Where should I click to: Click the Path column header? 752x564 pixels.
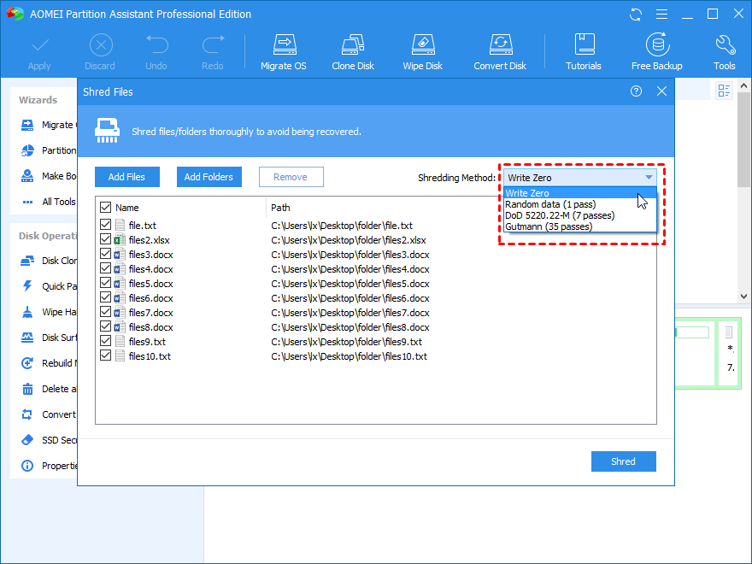click(x=280, y=208)
